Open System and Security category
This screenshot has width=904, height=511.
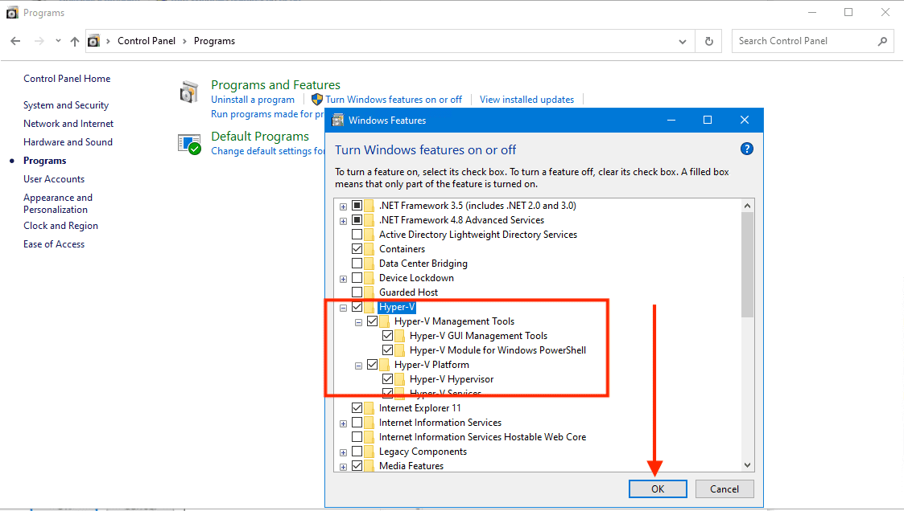tap(66, 105)
